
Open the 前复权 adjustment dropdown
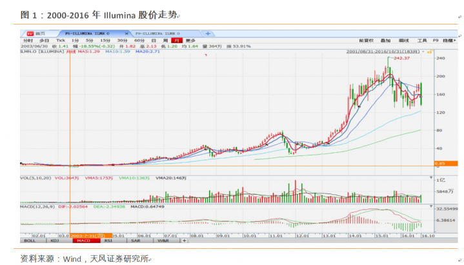click(366, 40)
